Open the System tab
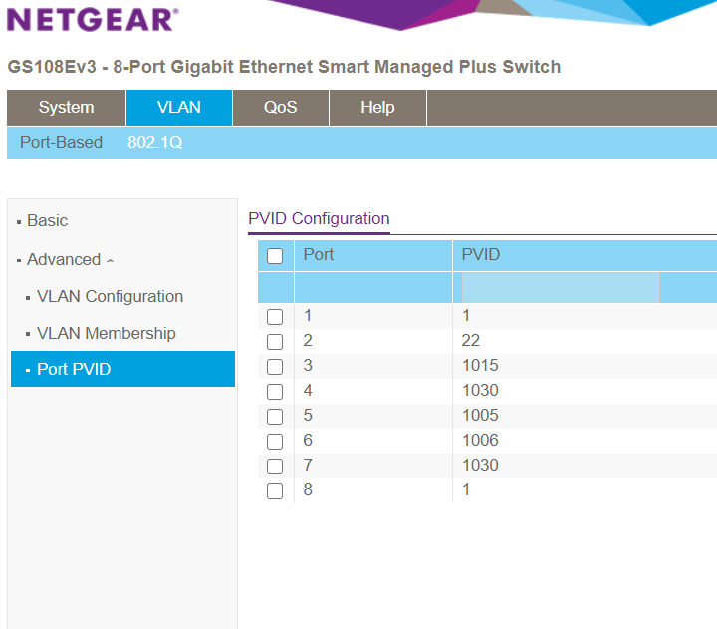This screenshot has height=629, width=717. tap(67, 107)
